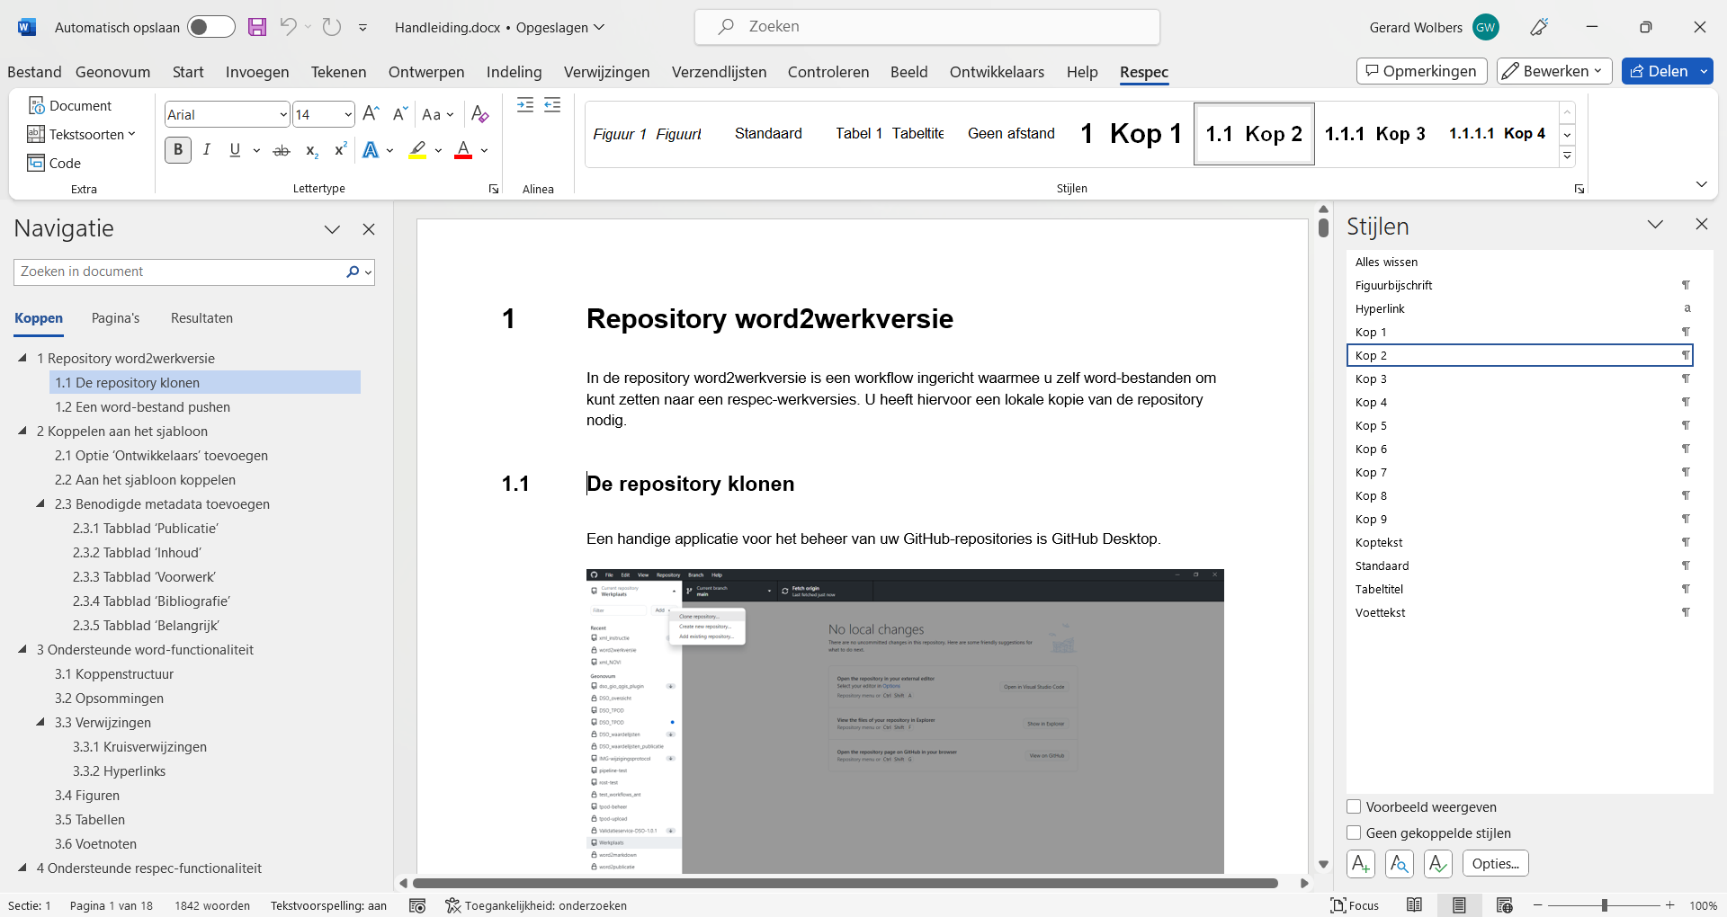Open the Invoegen ribbon tab
This screenshot has width=1727, height=917.
tap(257, 72)
